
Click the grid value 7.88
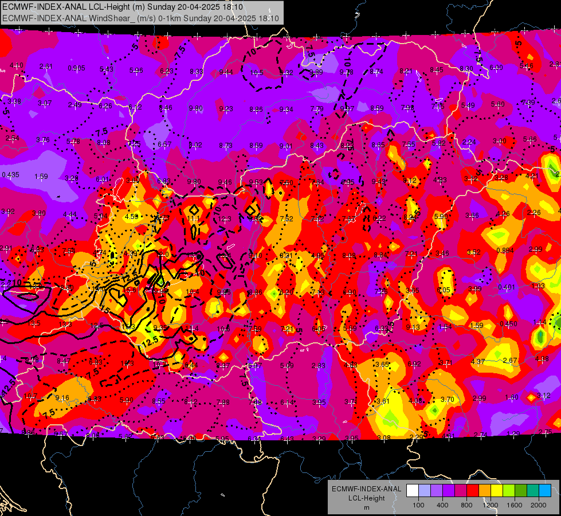(x=223, y=402)
